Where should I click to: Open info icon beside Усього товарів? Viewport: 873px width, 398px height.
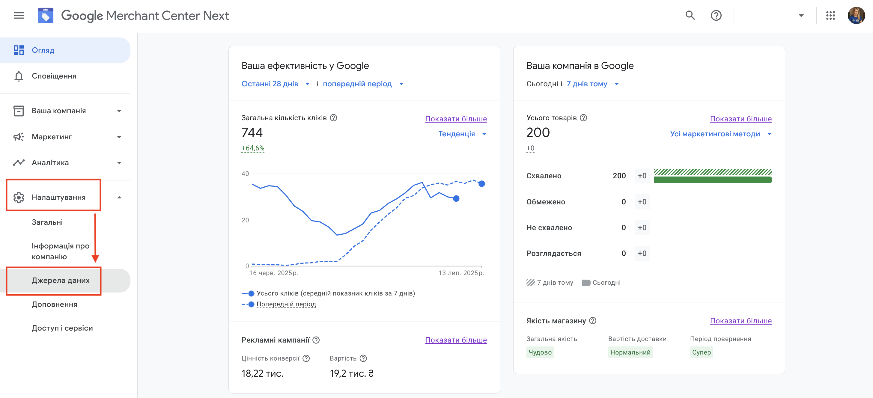pos(583,118)
